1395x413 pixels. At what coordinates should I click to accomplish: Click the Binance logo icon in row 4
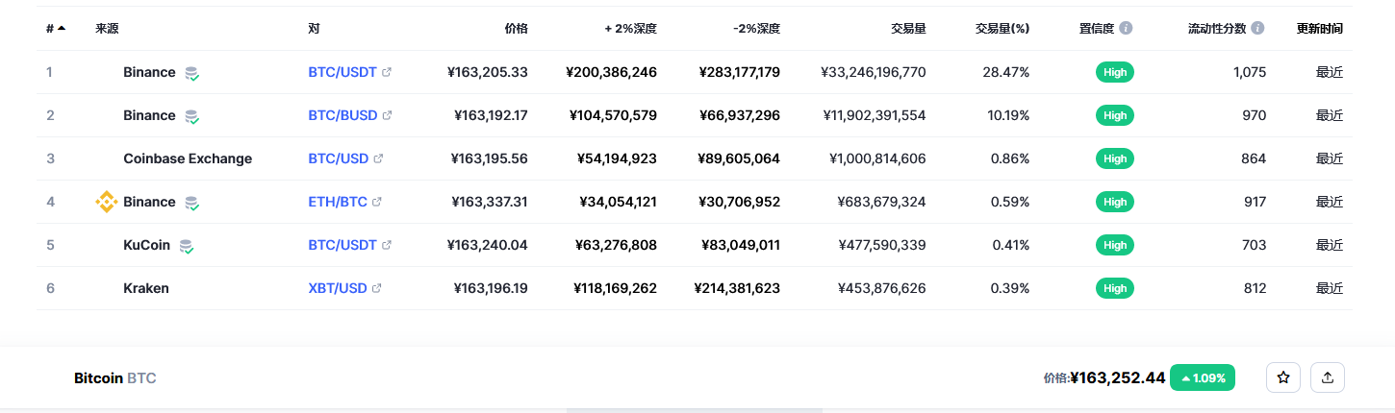pos(105,202)
